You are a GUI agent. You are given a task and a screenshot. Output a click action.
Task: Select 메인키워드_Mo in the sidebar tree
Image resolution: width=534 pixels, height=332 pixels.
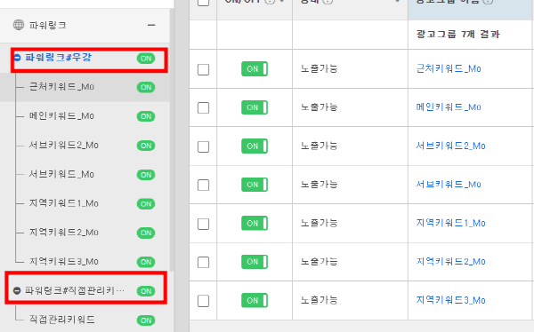(61, 116)
